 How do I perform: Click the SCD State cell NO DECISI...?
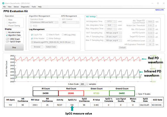157,105
